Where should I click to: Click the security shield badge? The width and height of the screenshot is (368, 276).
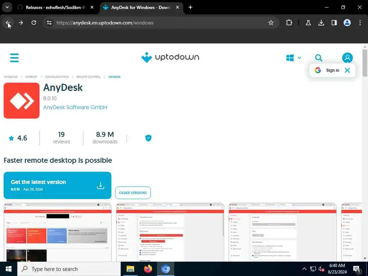pyautogui.click(x=148, y=138)
